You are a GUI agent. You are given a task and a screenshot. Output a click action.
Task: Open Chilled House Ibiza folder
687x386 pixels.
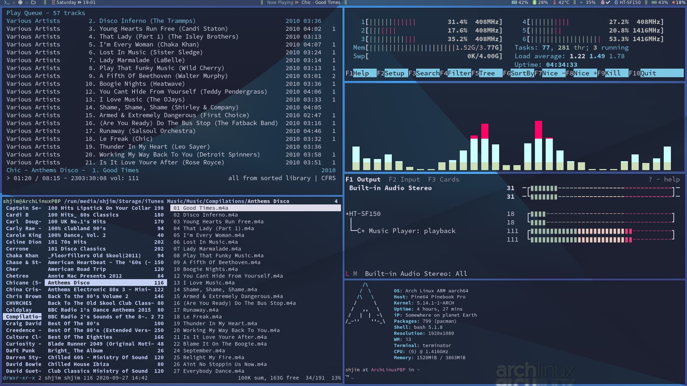point(106,364)
